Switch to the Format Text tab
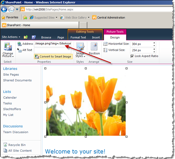The width and height of the screenshot is (175, 159). tap(78, 38)
